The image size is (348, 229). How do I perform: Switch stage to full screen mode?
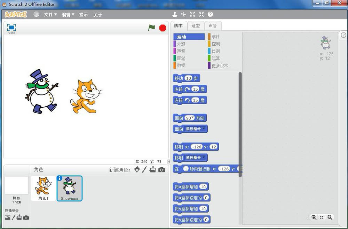point(11,27)
